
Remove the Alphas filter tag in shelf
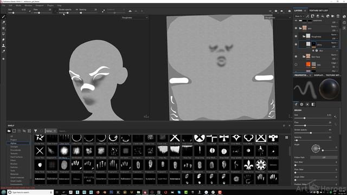point(55,131)
